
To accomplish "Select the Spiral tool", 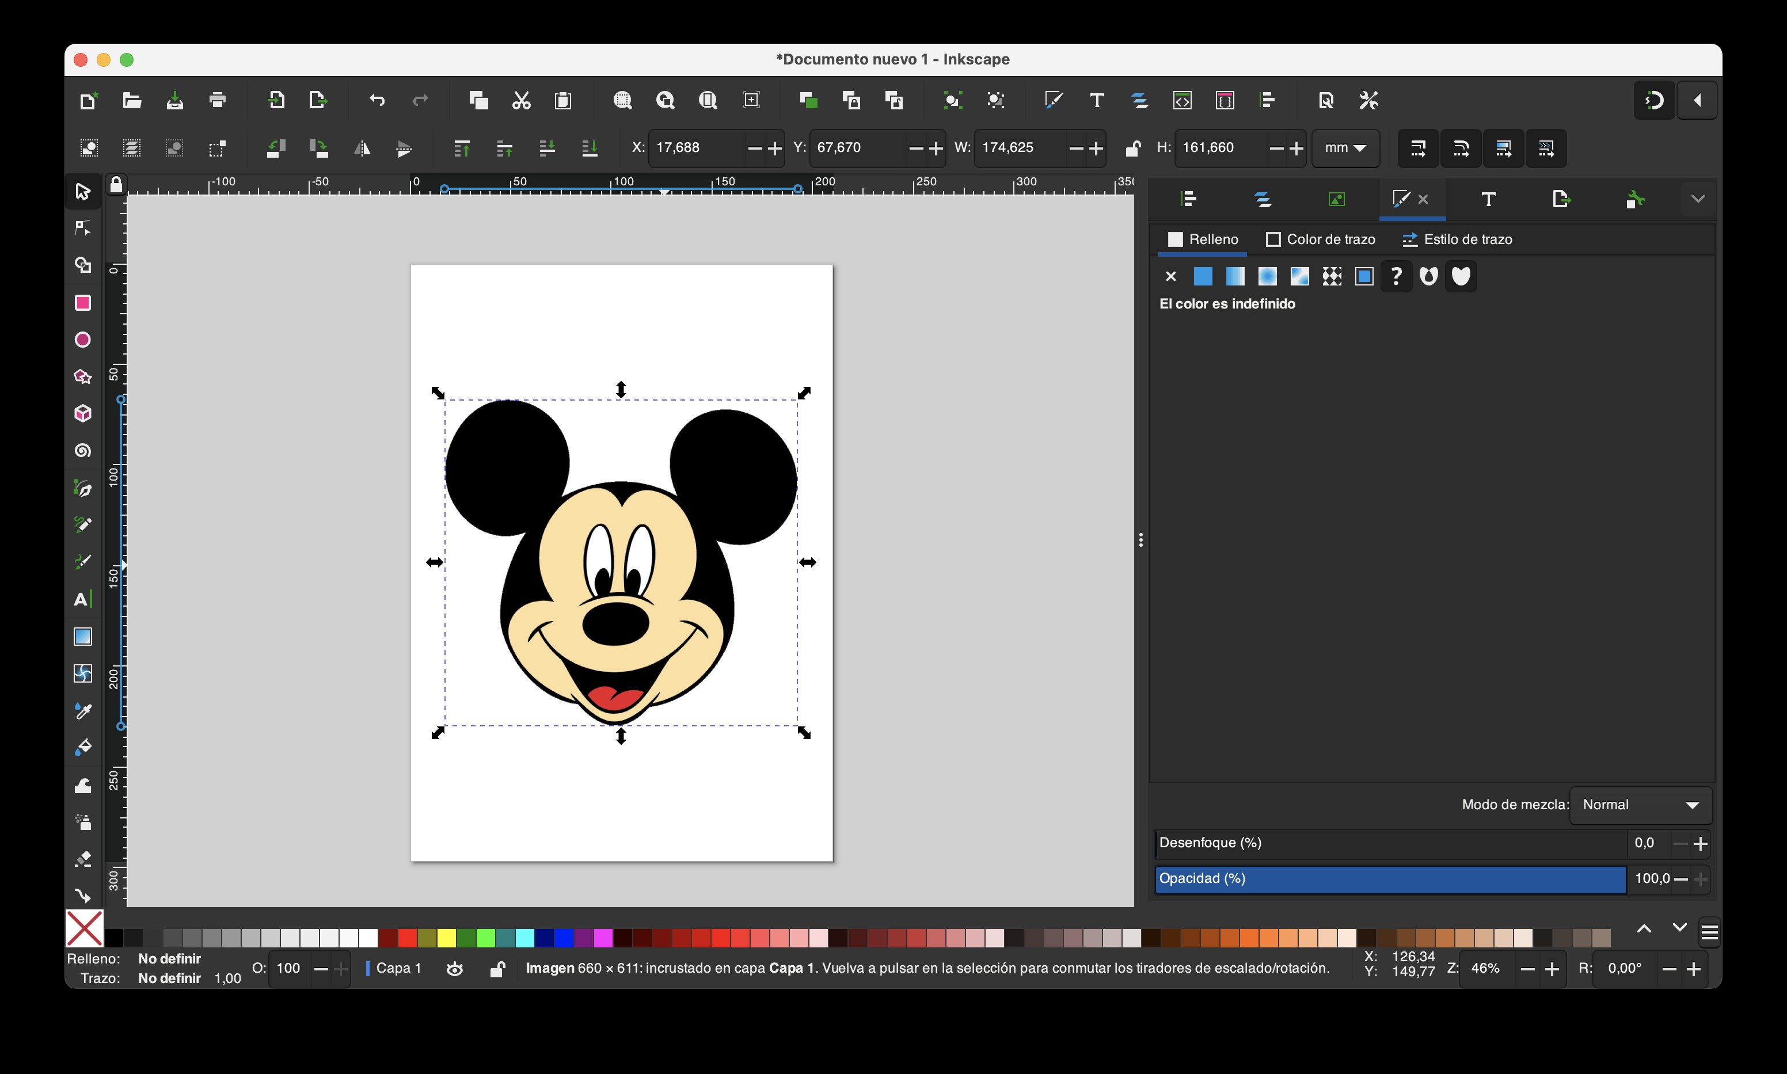I will point(82,451).
